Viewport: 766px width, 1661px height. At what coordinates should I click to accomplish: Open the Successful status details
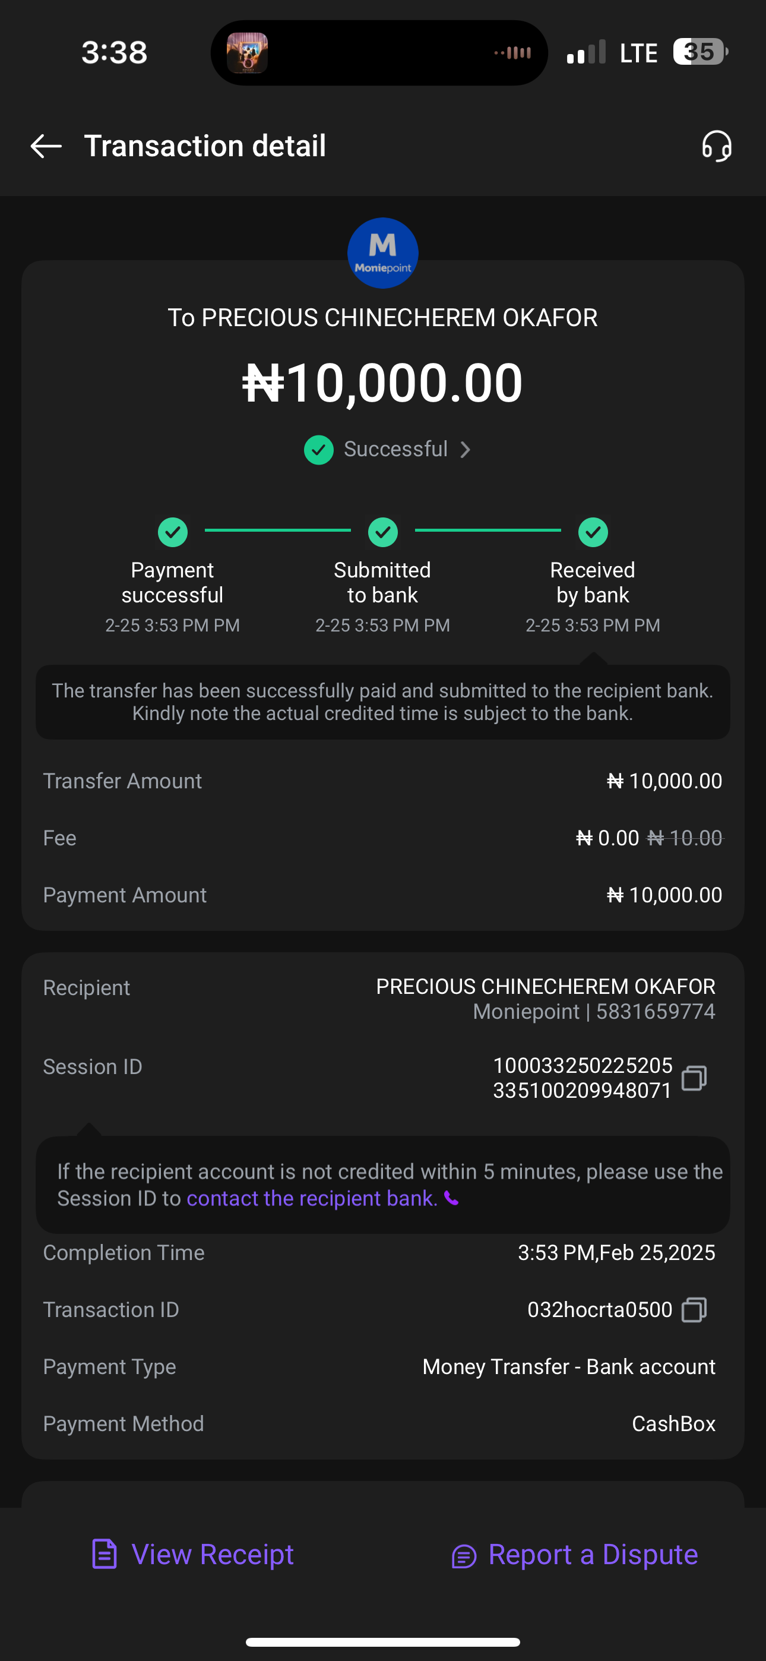coord(395,450)
